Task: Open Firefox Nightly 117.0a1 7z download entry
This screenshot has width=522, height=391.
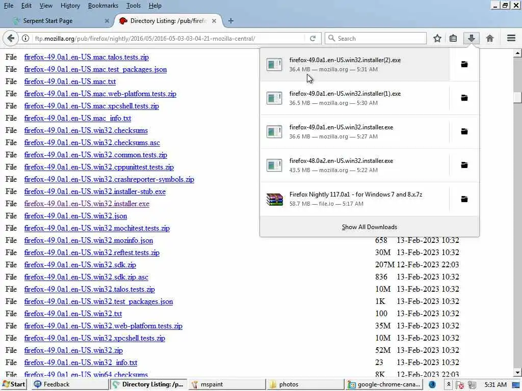Action: [355, 199]
